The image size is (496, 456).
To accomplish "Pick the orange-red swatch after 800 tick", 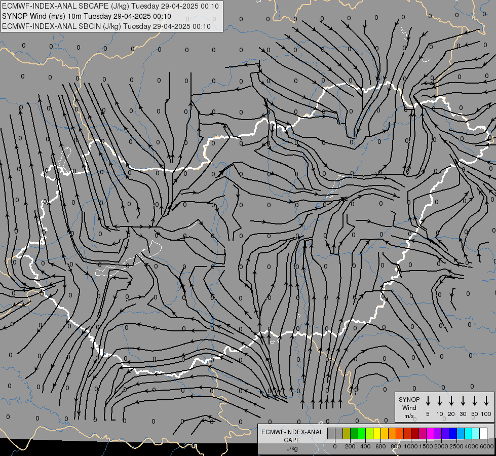I will tap(400, 433).
